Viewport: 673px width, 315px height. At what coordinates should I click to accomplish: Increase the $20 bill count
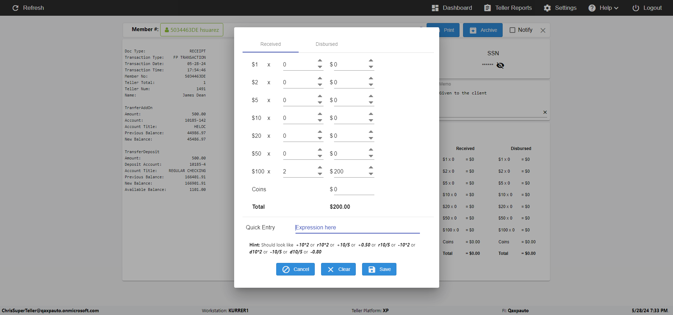(x=320, y=132)
